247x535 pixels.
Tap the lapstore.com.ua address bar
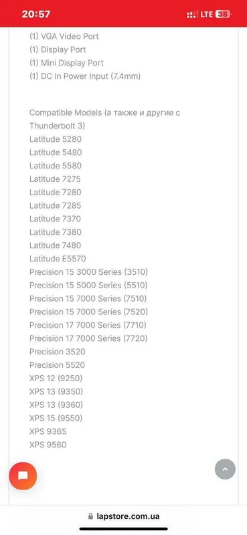[123, 516]
